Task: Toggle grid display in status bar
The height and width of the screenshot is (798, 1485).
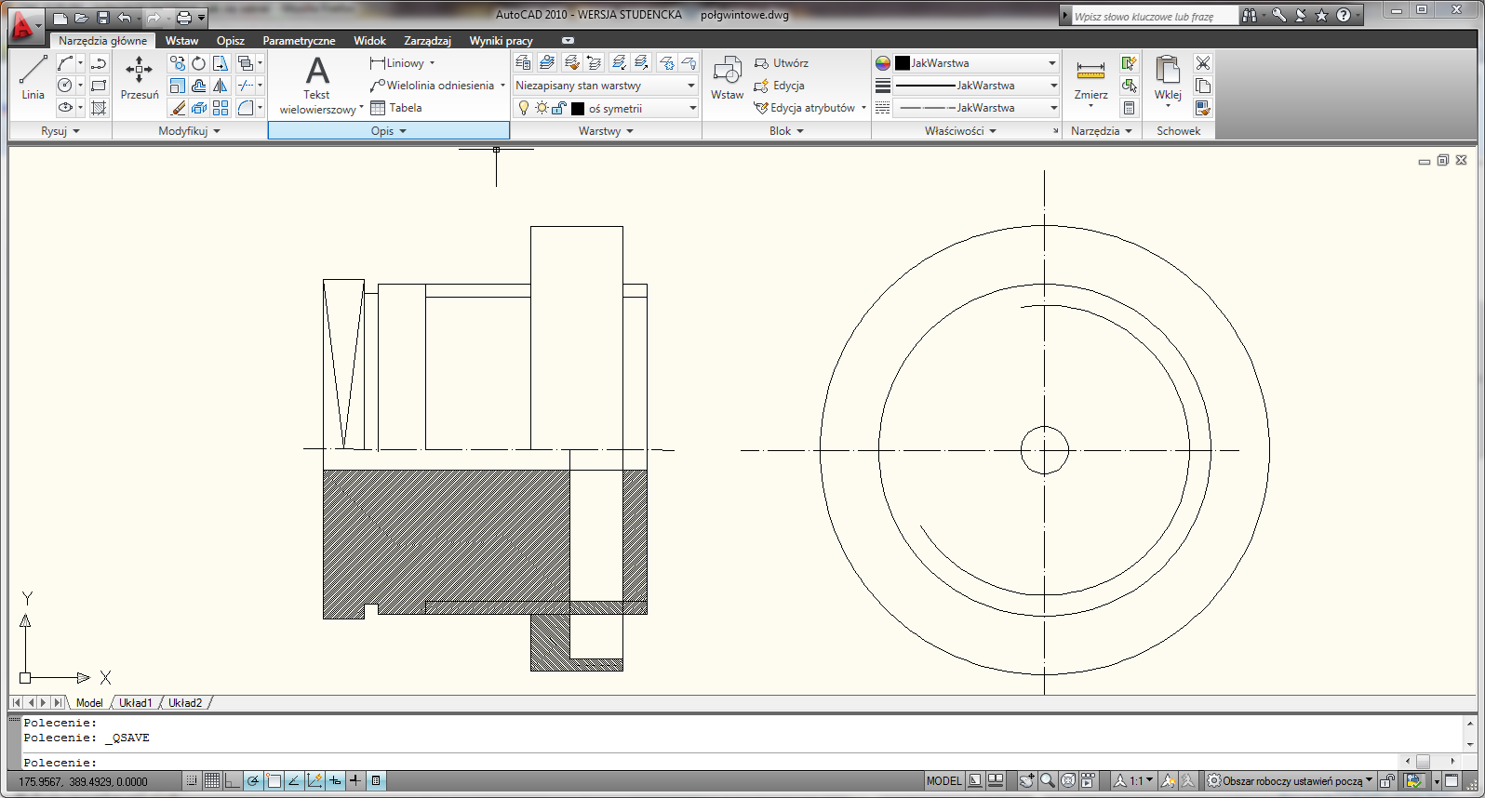Action: click(x=211, y=781)
